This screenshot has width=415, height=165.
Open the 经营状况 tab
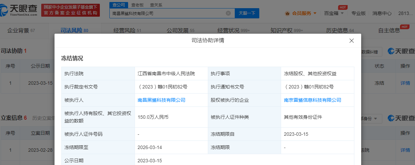coord(234,31)
